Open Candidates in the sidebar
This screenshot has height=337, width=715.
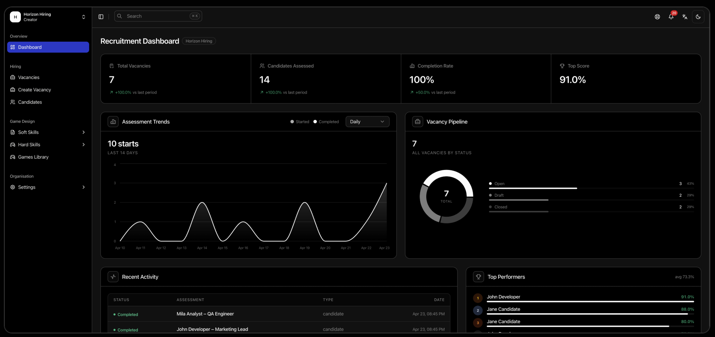point(48,102)
